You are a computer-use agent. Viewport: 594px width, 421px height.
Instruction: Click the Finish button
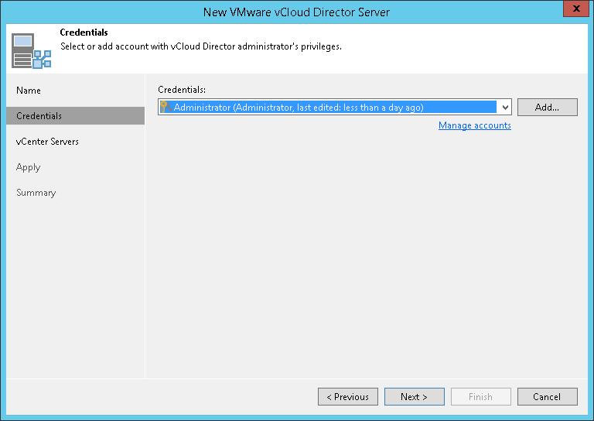[x=480, y=397]
